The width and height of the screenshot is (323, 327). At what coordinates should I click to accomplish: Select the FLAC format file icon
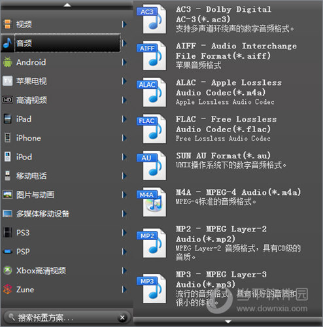[x=152, y=129]
